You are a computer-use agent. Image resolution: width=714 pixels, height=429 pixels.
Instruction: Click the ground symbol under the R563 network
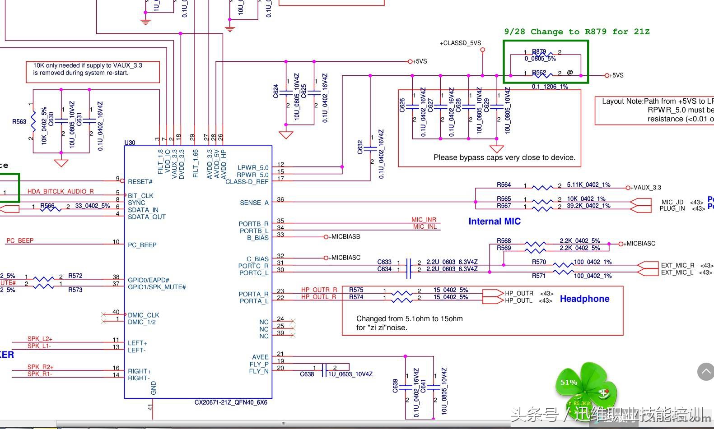[61, 163]
